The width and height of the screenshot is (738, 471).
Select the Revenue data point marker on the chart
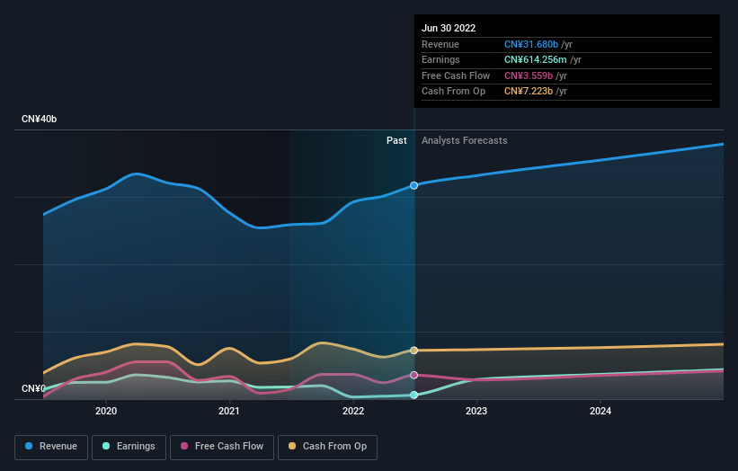(413, 185)
